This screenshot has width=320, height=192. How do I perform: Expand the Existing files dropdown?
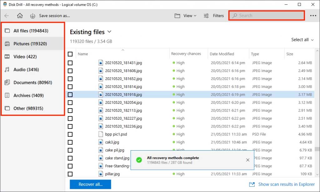click(x=109, y=32)
